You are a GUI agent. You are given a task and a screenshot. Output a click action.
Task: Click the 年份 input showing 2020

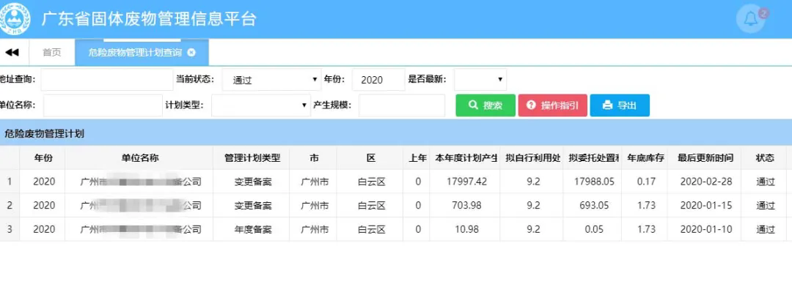coord(378,80)
